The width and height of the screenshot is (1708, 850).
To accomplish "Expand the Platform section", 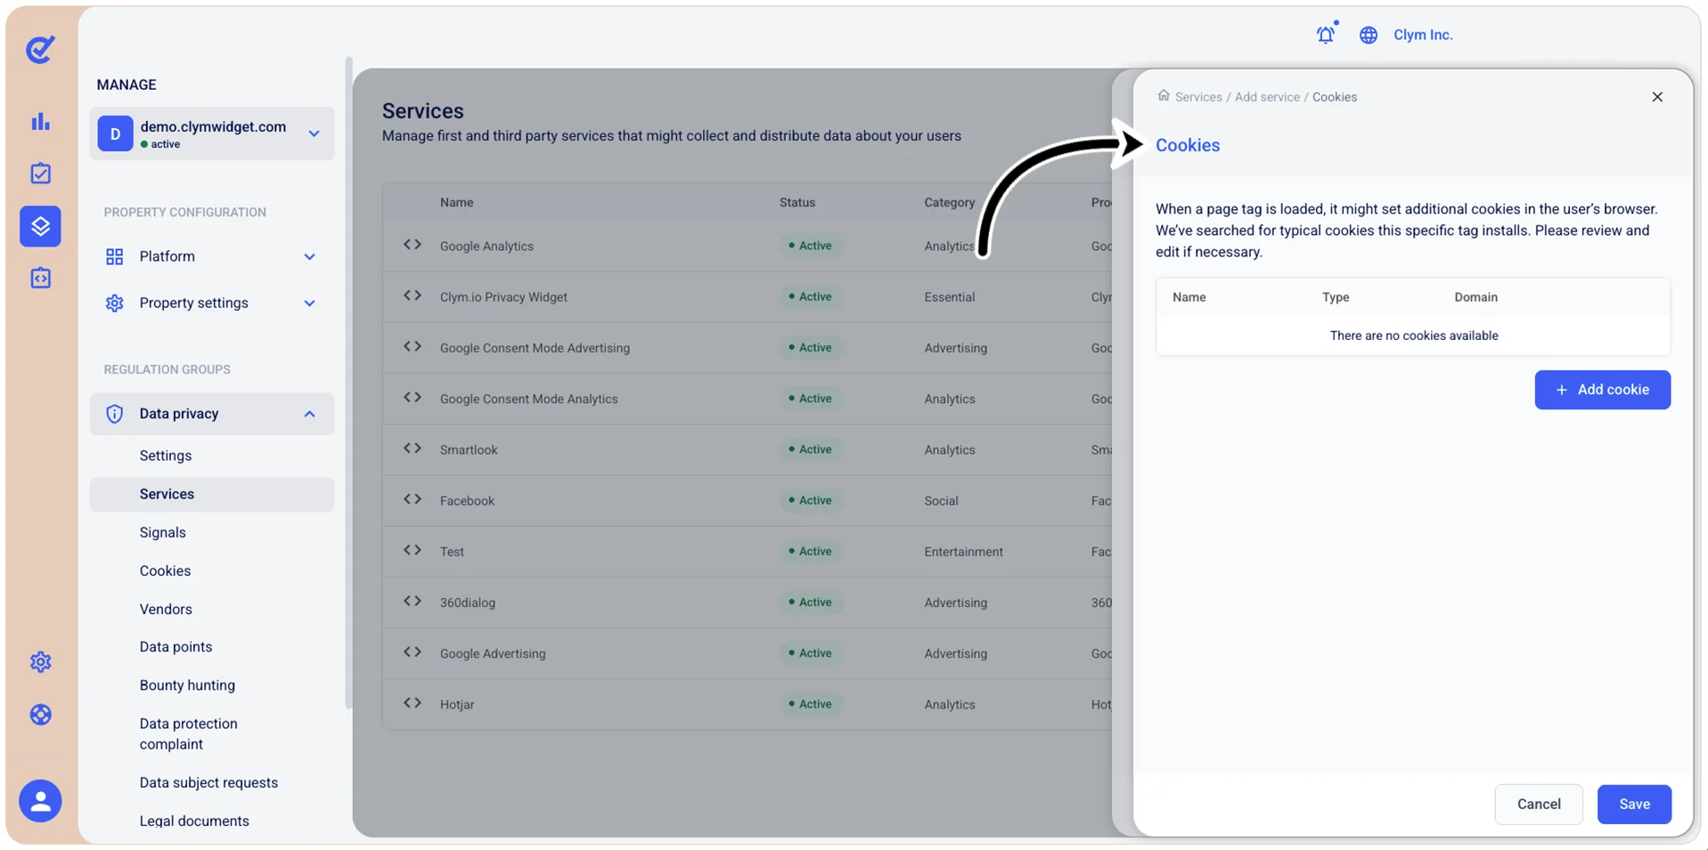I will point(212,256).
